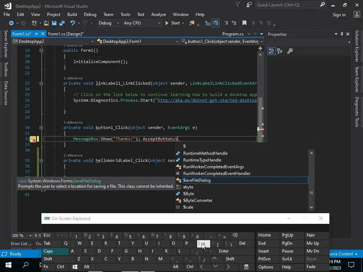363x272 pixels.
Task: Open the Any CPU platform dropdown
Action: [x=142, y=23]
